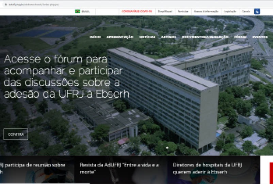Go to the INÍCIO menu item

(95, 37)
